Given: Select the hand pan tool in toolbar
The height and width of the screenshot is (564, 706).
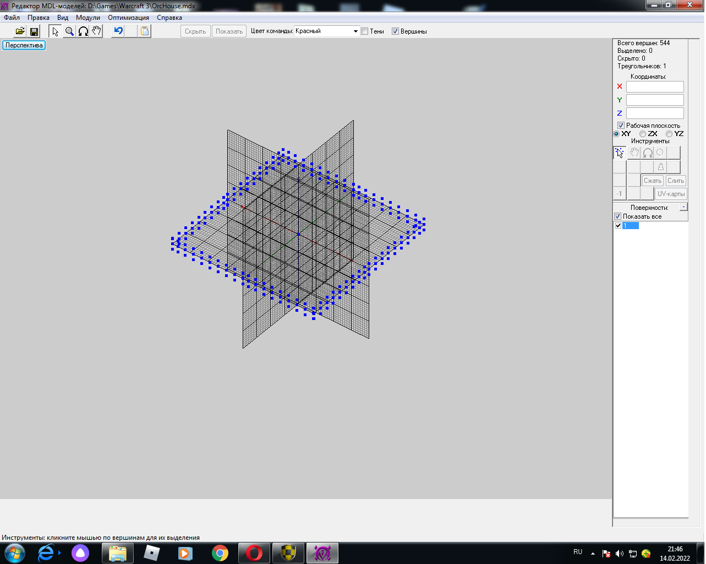Looking at the screenshot, I should click(x=97, y=31).
